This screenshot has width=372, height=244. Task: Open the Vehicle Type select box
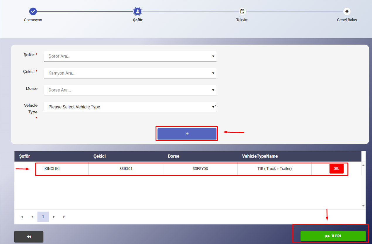pyautogui.click(x=130, y=107)
